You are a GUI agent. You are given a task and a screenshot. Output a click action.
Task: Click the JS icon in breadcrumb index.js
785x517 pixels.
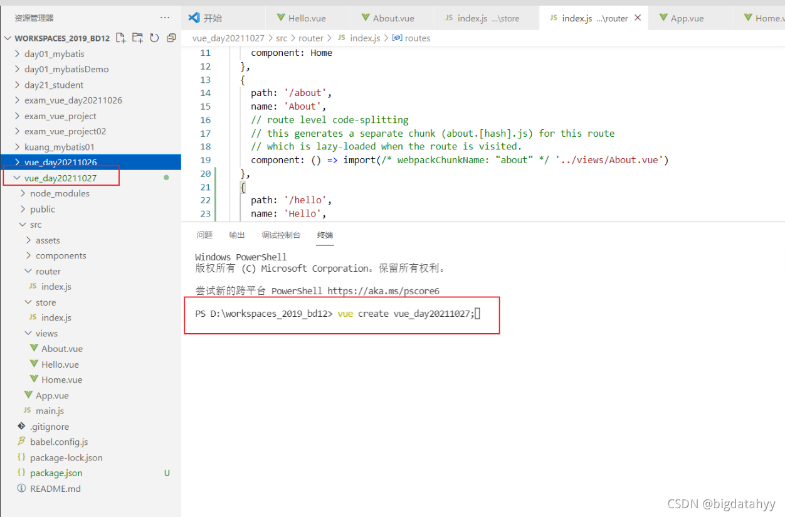tap(342, 38)
